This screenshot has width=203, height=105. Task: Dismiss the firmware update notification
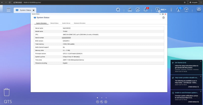pyautogui.click(x=201, y=91)
